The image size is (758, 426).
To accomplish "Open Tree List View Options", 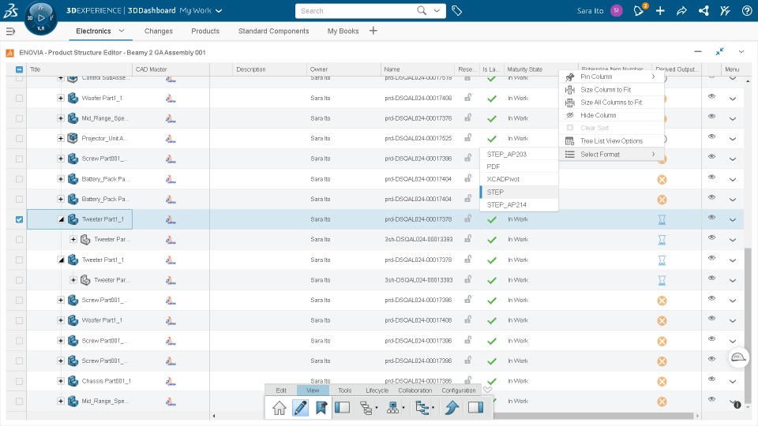I will 611,141.
